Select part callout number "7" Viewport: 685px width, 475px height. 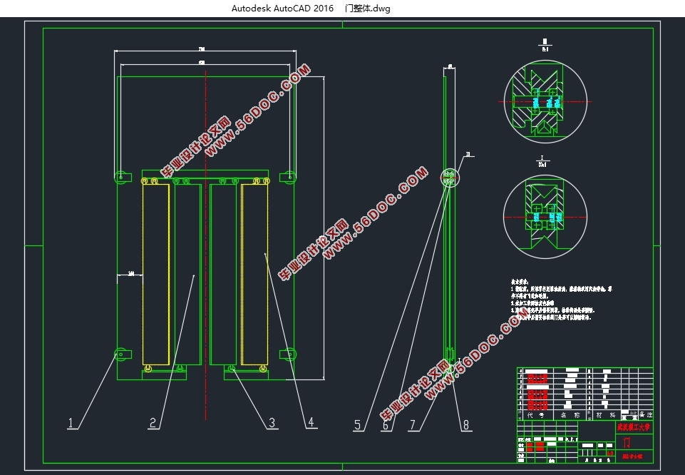[x=413, y=425]
